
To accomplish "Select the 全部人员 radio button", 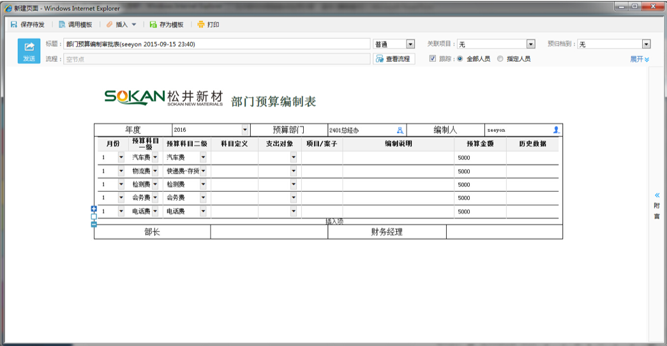I will 460,59.
